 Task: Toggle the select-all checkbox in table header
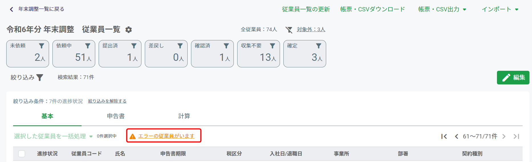(22, 154)
